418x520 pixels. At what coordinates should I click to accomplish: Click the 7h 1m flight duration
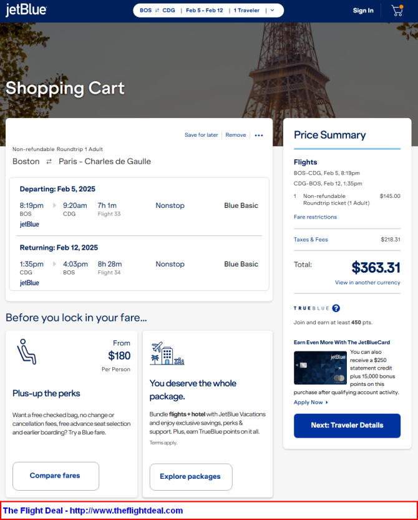pos(107,205)
